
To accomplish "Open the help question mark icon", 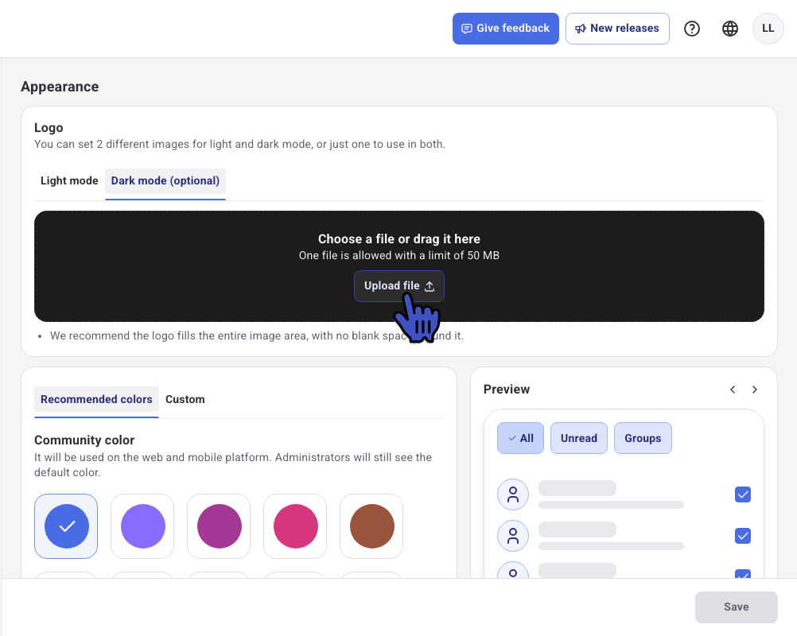I will pos(692,29).
